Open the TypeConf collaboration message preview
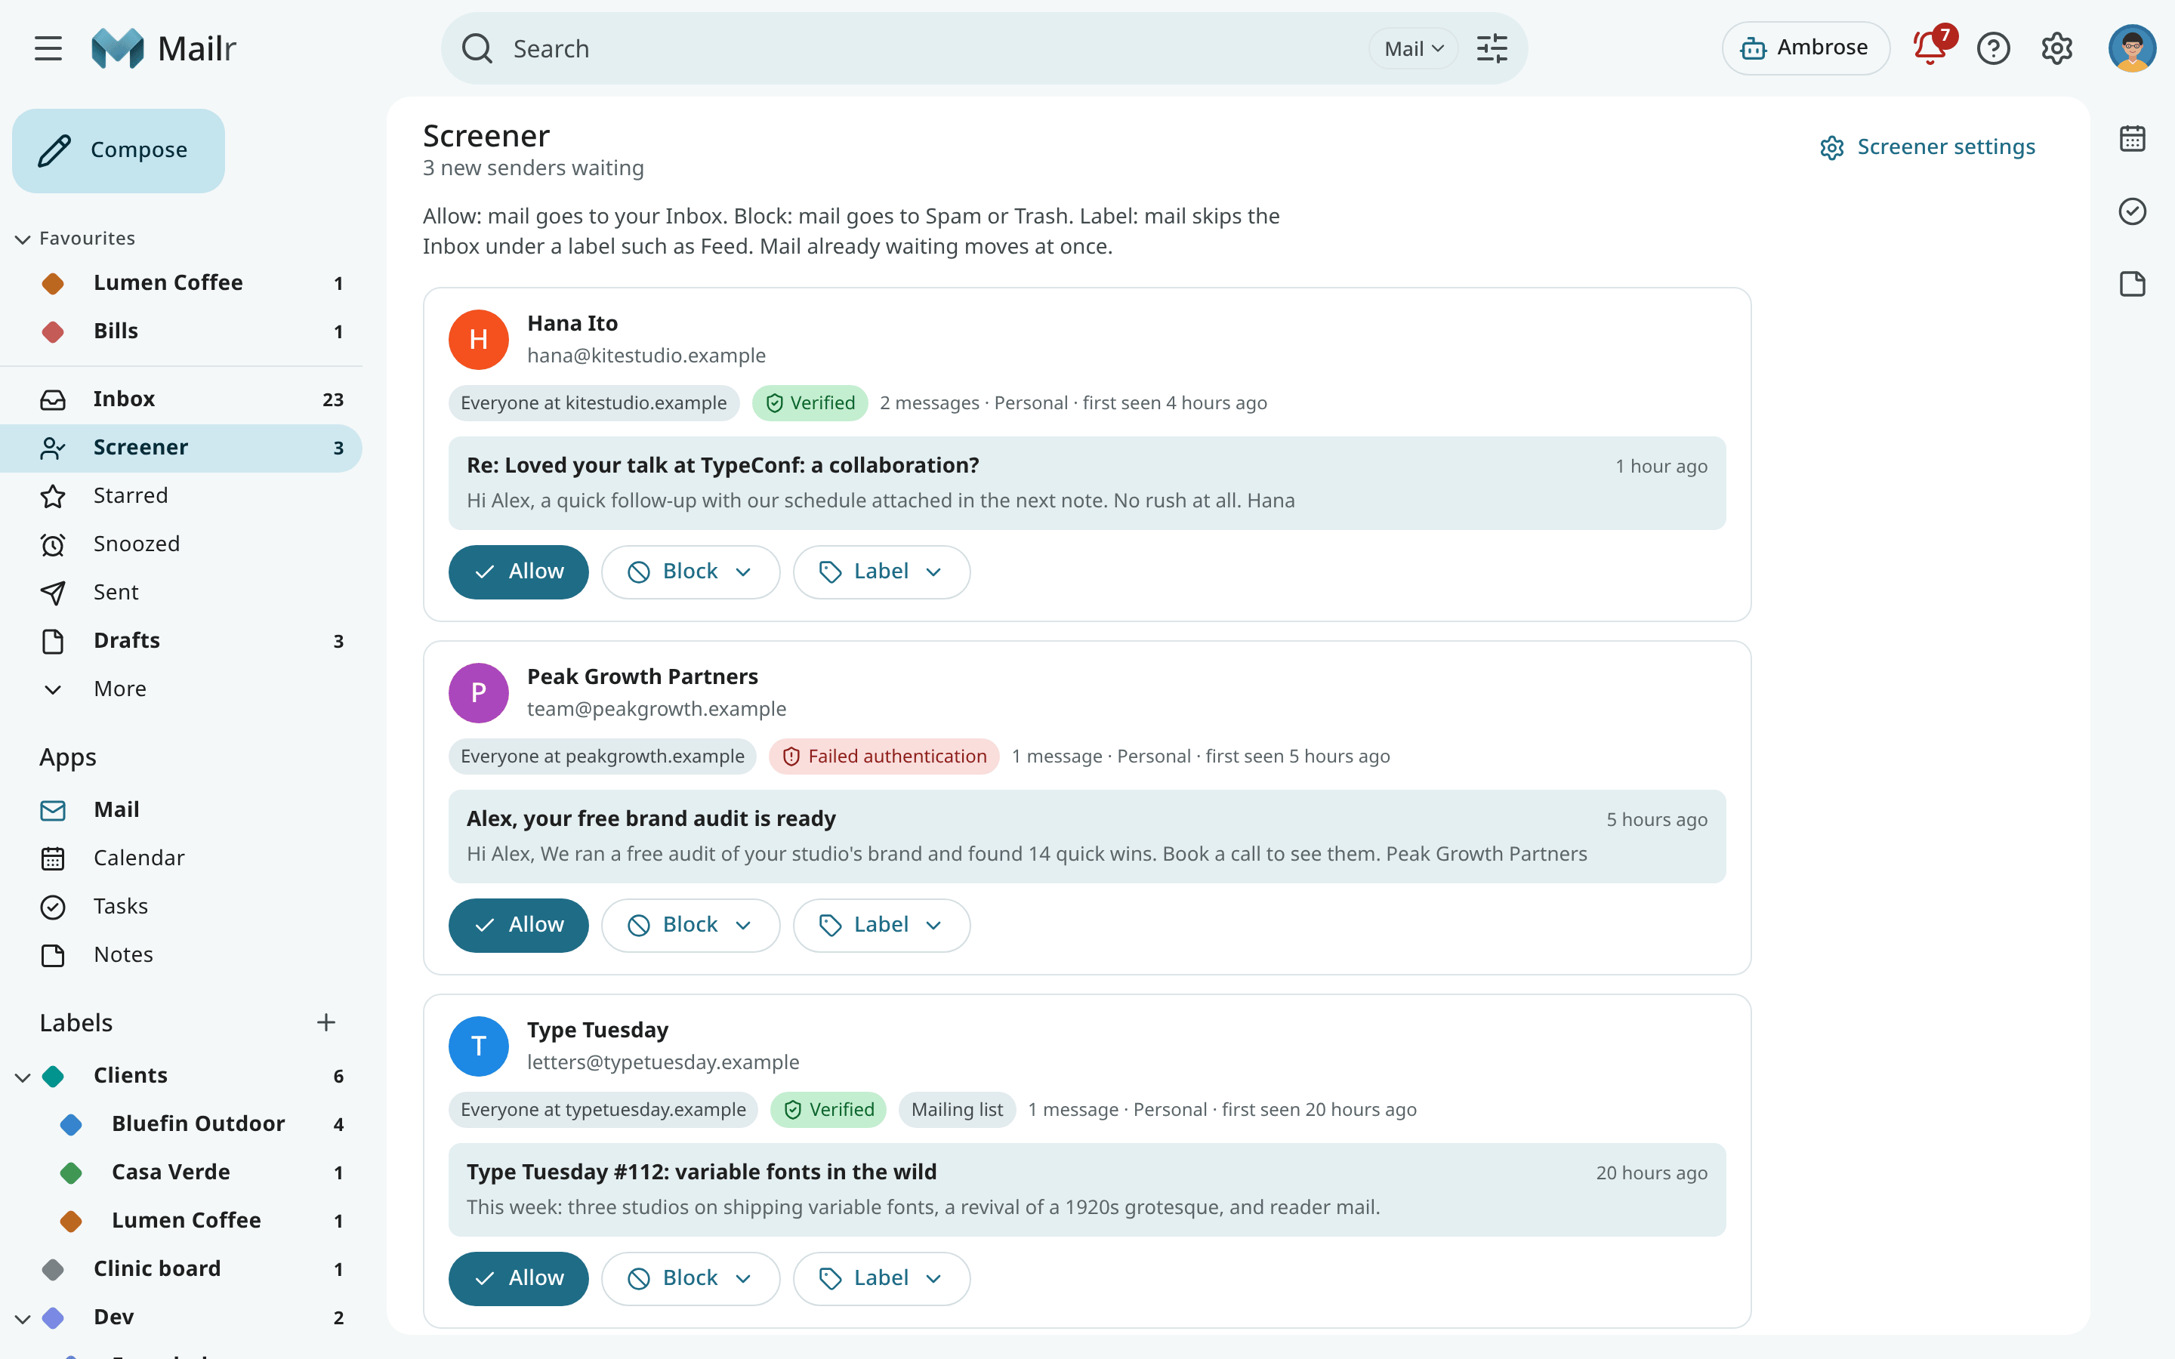Screen dimensions: 2175x1359 [x=1087, y=482]
